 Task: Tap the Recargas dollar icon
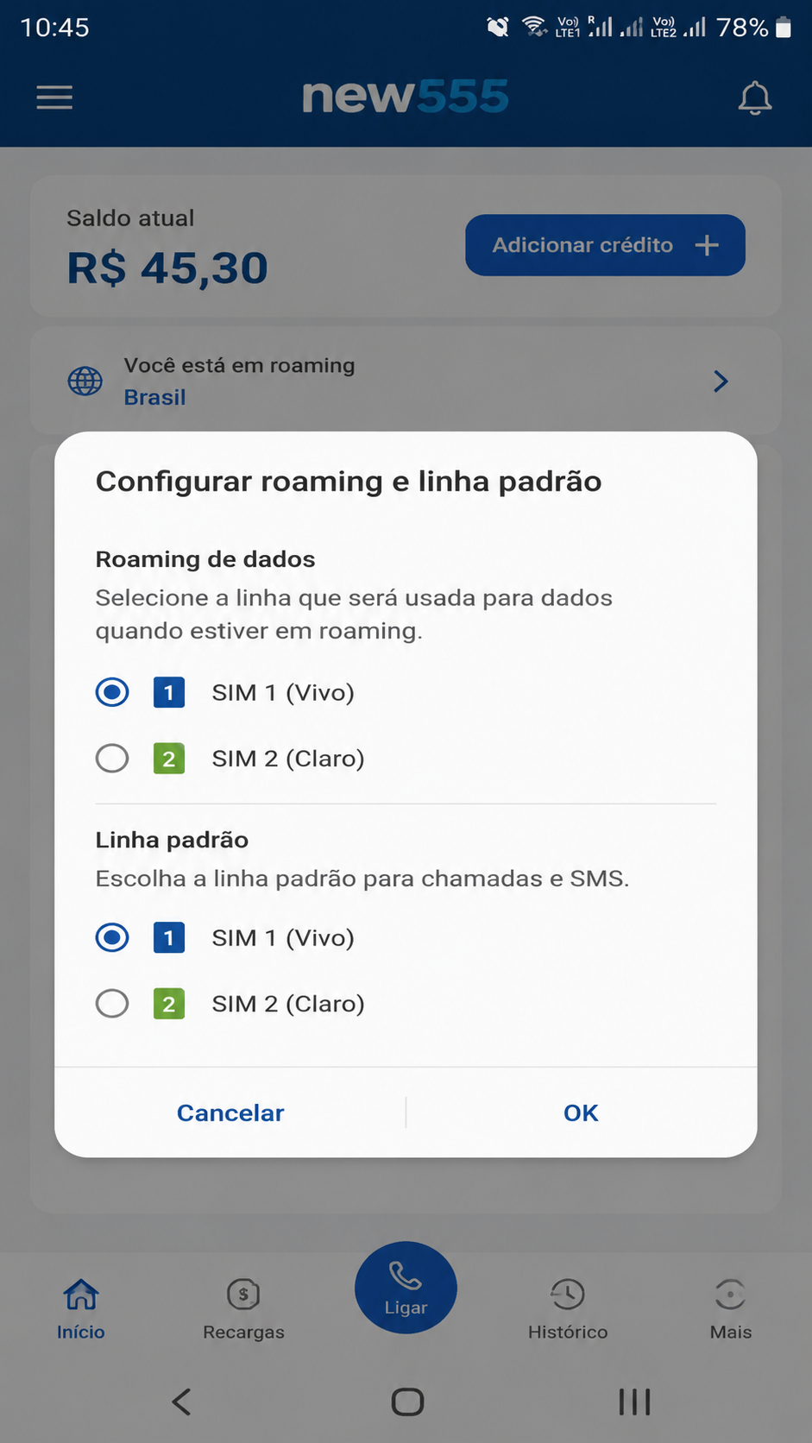click(243, 1294)
